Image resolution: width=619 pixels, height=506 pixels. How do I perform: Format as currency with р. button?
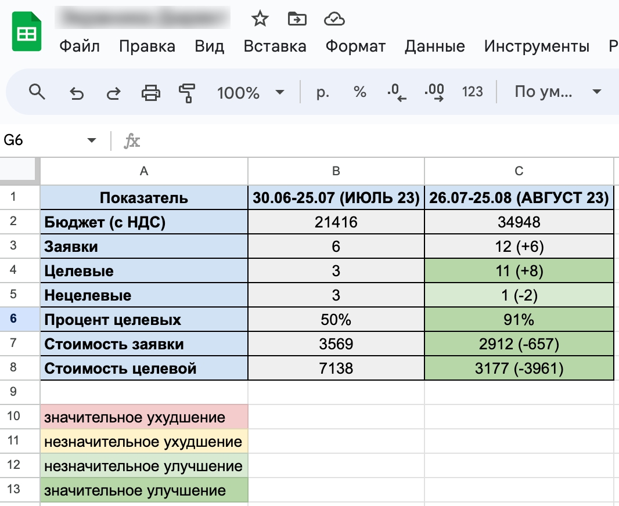323,92
